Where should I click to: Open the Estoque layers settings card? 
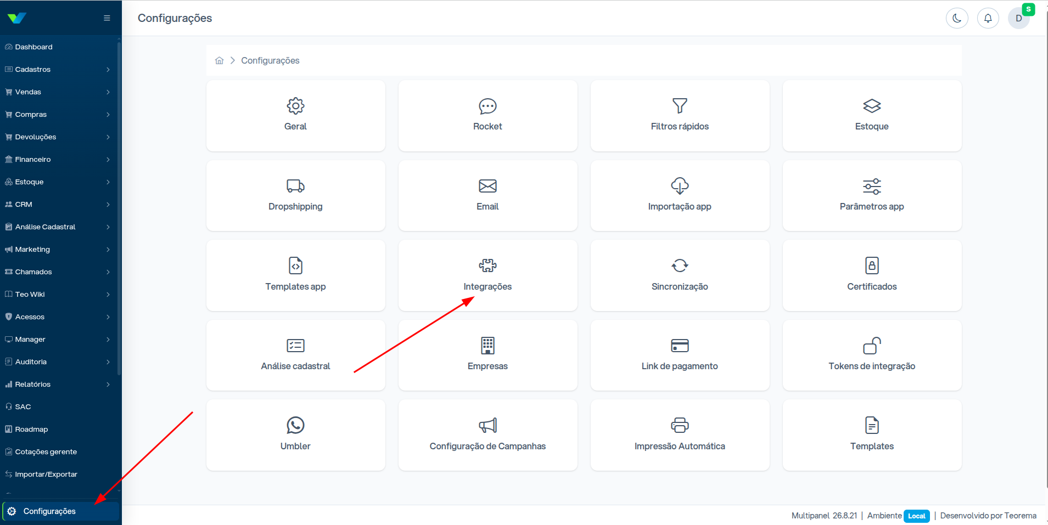[872, 116]
